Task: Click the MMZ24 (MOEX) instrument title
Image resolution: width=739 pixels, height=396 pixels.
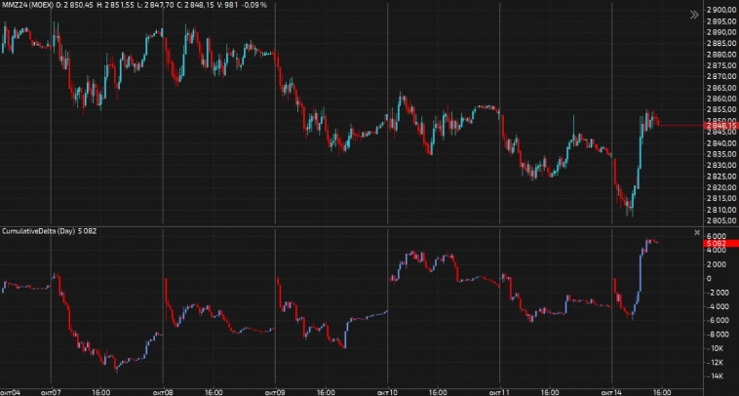Action: [27, 5]
